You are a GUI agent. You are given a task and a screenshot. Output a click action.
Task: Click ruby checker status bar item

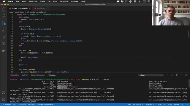pyautogui.click(x=41, y=105)
